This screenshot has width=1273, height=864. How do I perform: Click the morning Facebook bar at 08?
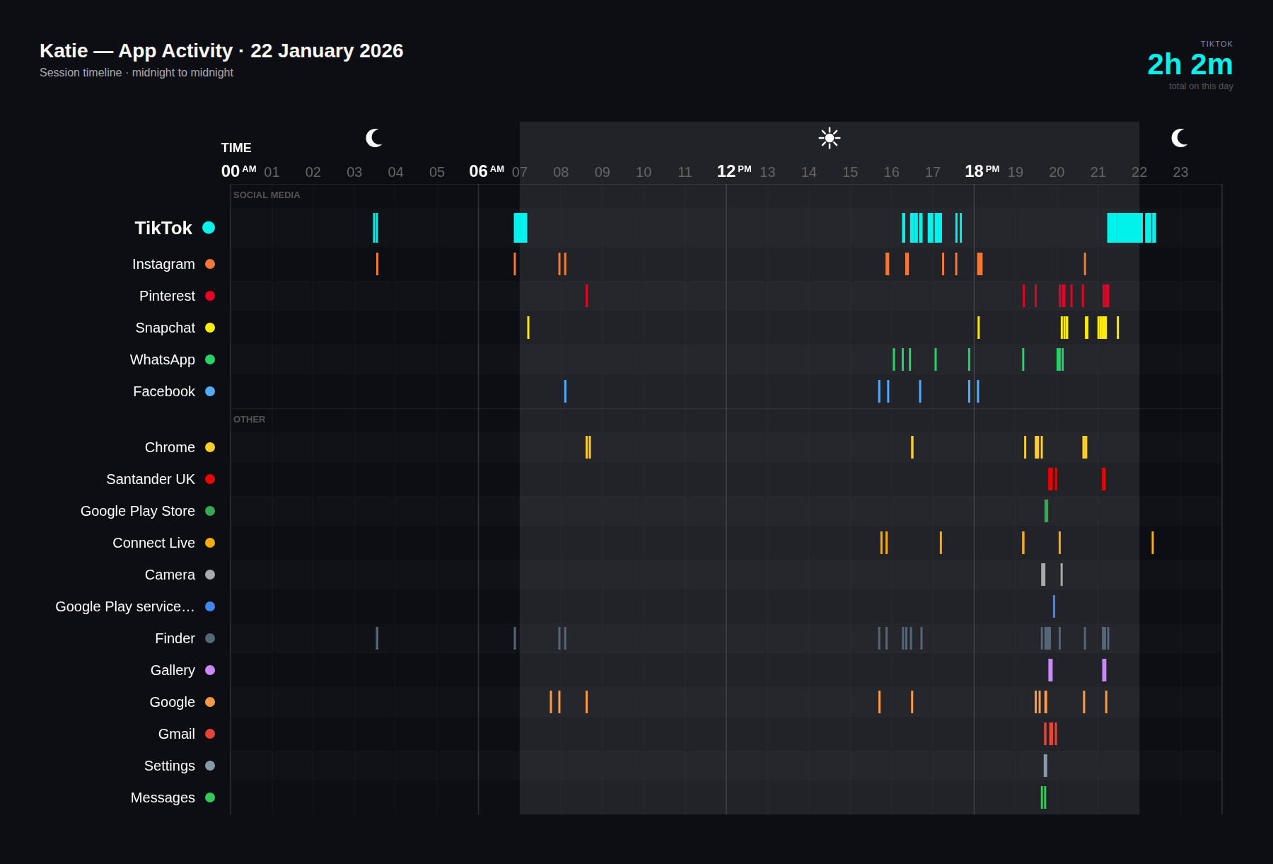[x=565, y=391]
